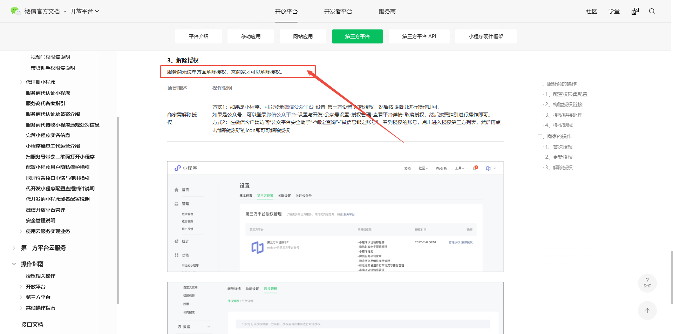Select the 网站应用 sub-tab
The image size is (673, 334).
303,36
